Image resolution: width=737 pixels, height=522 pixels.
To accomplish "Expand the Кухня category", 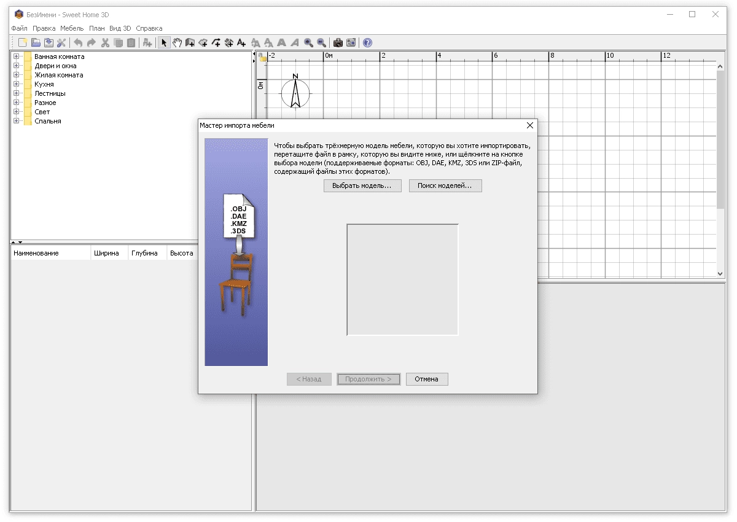I will point(16,84).
